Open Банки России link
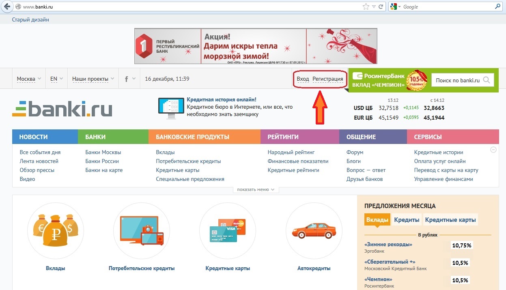This screenshot has height=290, width=506. pyautogui.click(x=102, y=161)
